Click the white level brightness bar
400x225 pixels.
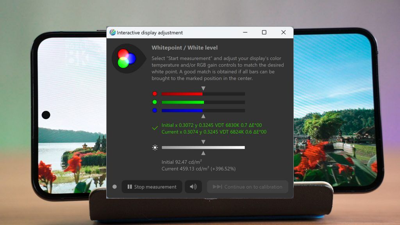tap(203, 147)
